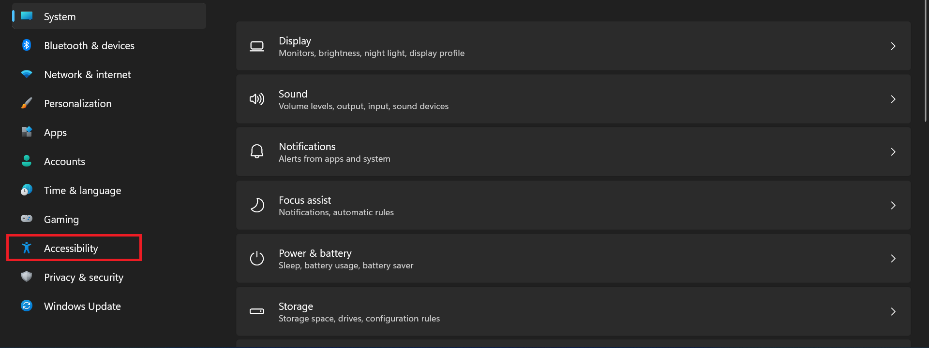929x348 pixels.
Task: Expand the Storage row chevron
Action: [x=893, y=311]
